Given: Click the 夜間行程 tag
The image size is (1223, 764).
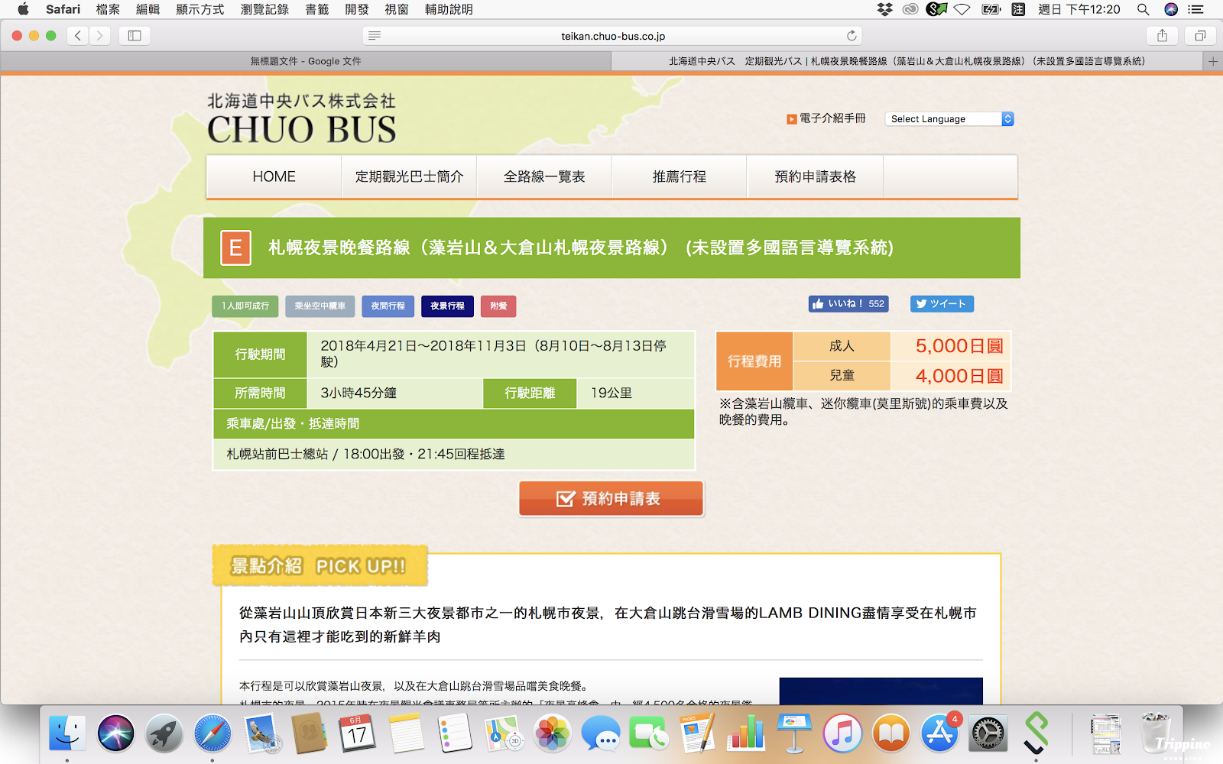Looking at the screenshot, I should [388, 306].
